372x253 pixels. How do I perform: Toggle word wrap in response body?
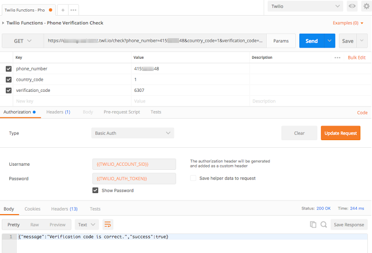(x=108, y=225)
